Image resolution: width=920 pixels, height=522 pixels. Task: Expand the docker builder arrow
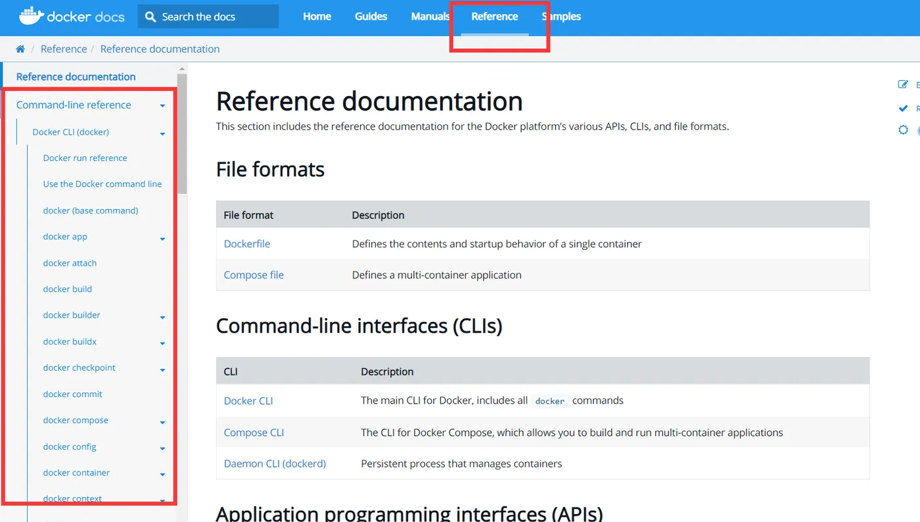pyautogui.click(x=162, y=317)
